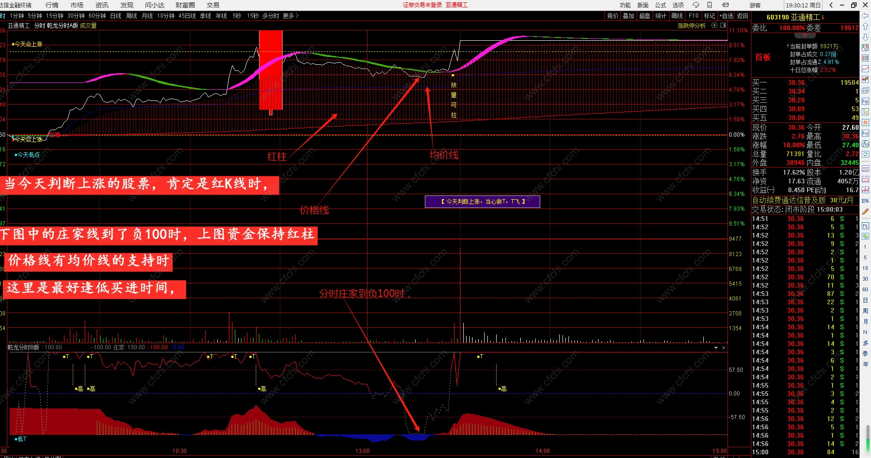This screenshot has height=458, width=871.
Task: Open the 涨跌停分析 link
Action: click(692, 26)
